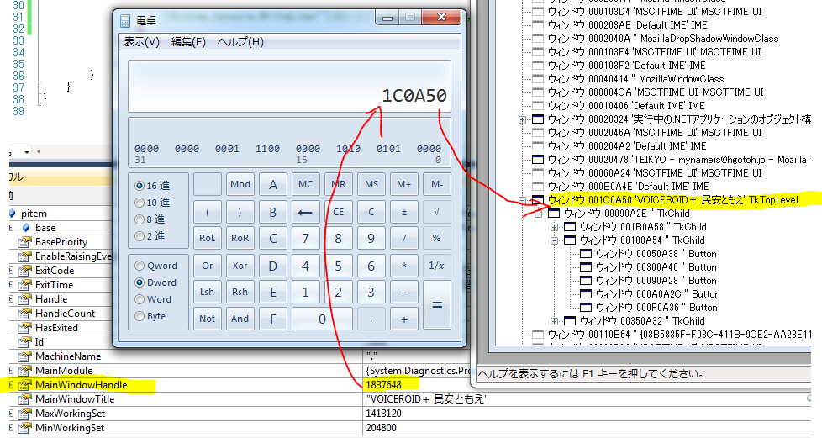Select window 00050A38 Button tree item
The width and height of the screenshot is (822, 438).
pos(656,254)
